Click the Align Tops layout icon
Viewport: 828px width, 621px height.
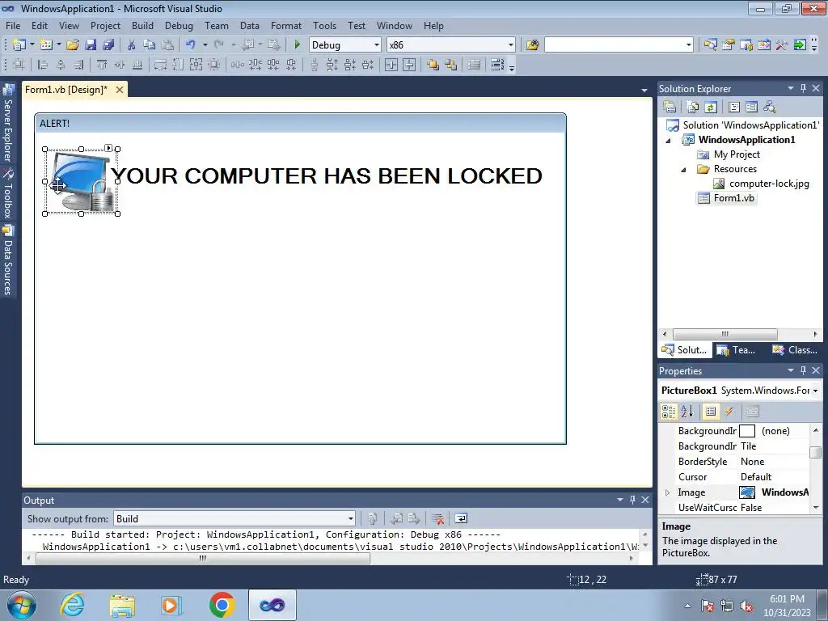pyautogui.click(x=101, y=65)
